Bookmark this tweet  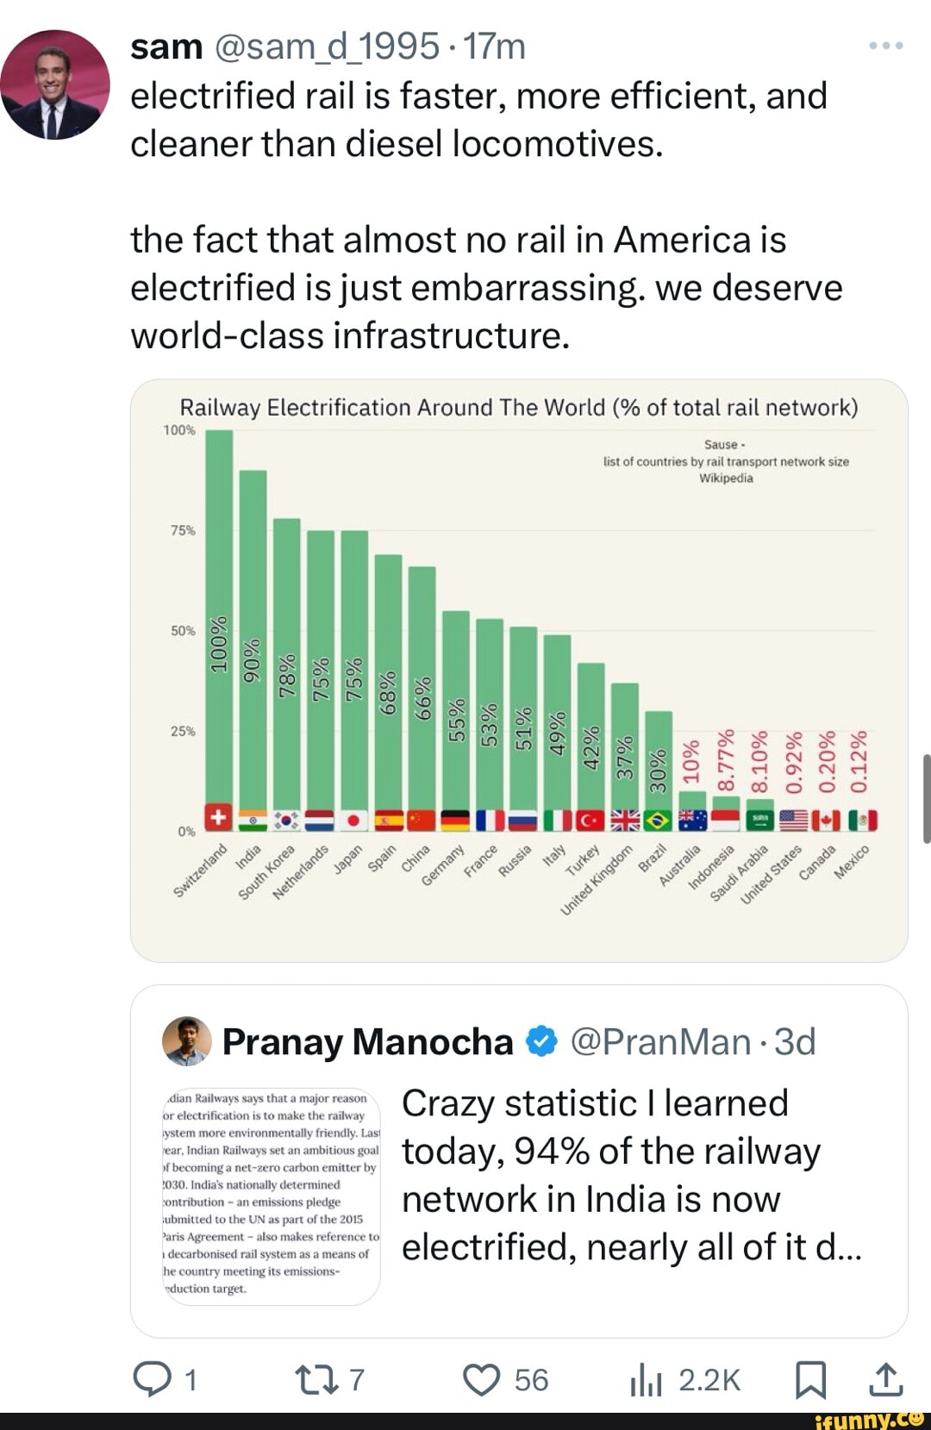(x=809, y=1379)
